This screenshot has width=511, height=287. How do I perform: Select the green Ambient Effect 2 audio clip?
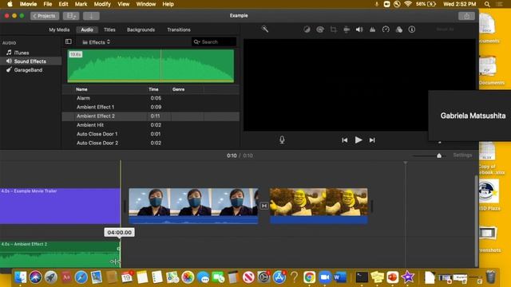(x=60, y=254)
